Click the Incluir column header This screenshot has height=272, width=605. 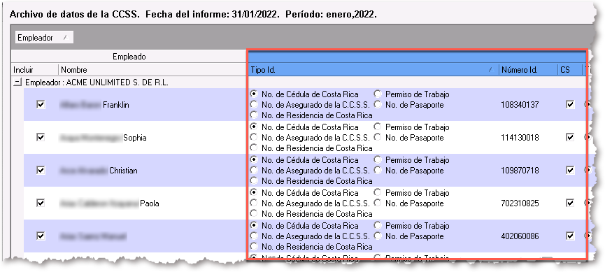[35, 70]
